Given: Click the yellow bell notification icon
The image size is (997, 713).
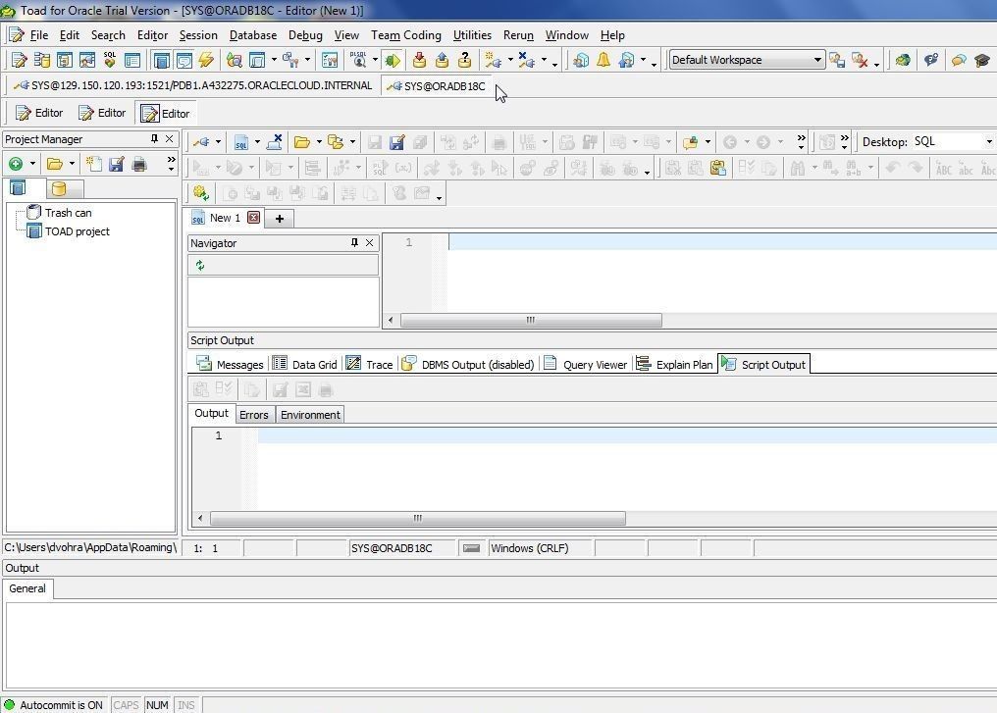Looking at the screenshot, I should 603,61.
